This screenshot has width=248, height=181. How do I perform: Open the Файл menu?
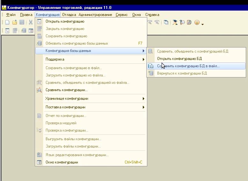pos(11,15)
